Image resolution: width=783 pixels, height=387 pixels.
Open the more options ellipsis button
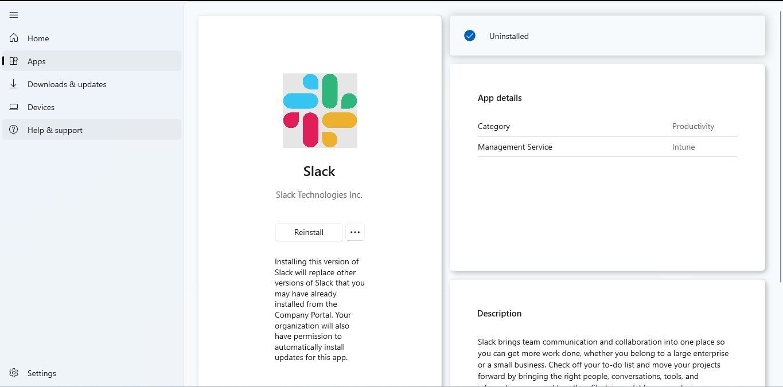coord(355,232)
